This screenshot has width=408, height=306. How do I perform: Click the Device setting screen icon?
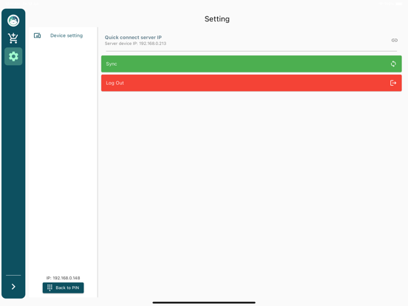click(x=37, y=35)
